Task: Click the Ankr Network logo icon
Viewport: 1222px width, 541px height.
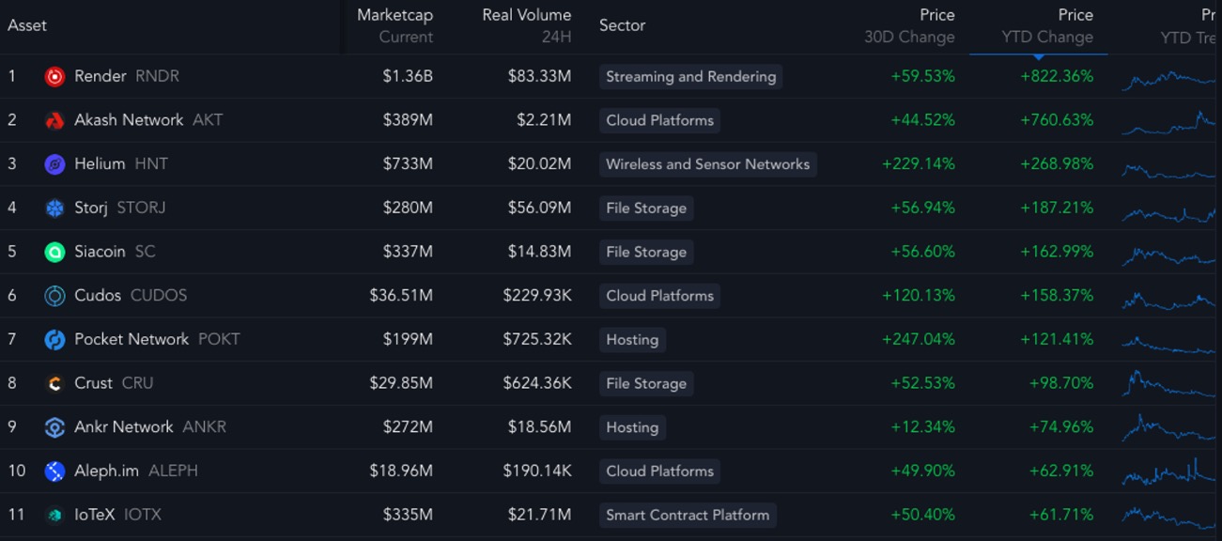Action: [x=54, y=427]
